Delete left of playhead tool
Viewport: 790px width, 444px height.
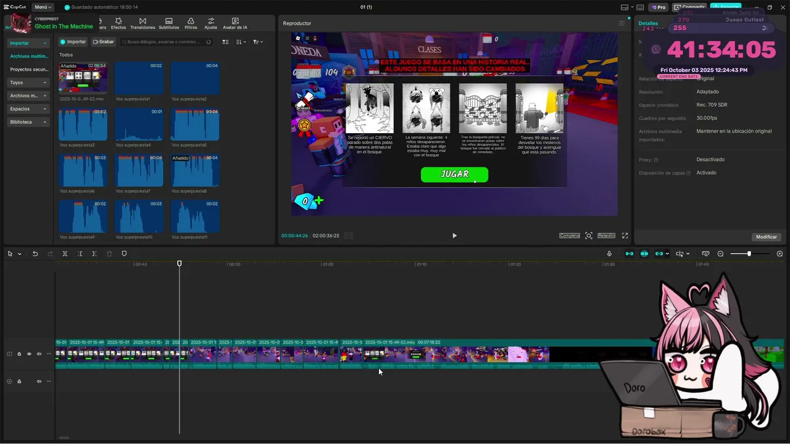(x=80, y=254)
